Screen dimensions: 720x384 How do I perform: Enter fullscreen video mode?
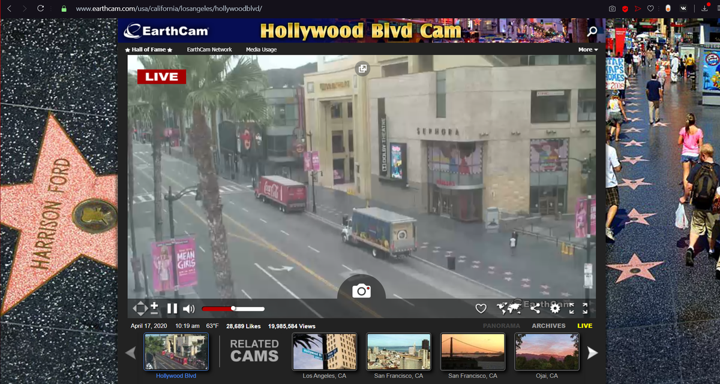coord(586,309)
